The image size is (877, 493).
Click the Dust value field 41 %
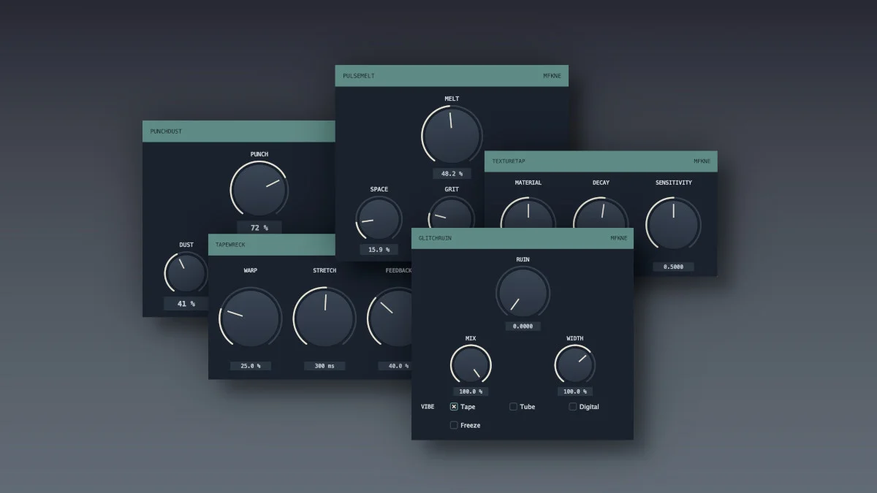(186, 304)
